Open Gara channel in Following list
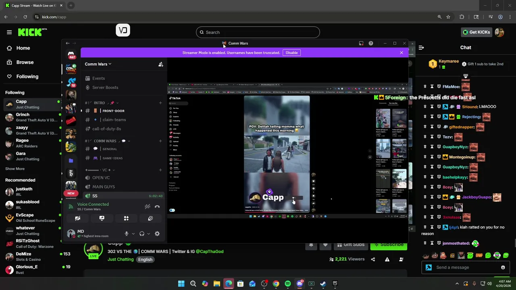Screen dimensions: 516x290 tap(31, 156)
